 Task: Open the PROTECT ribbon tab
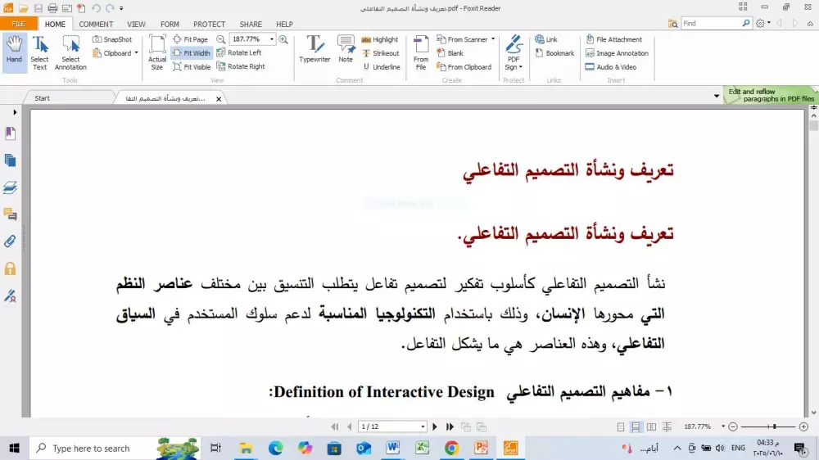pos(210,24)
